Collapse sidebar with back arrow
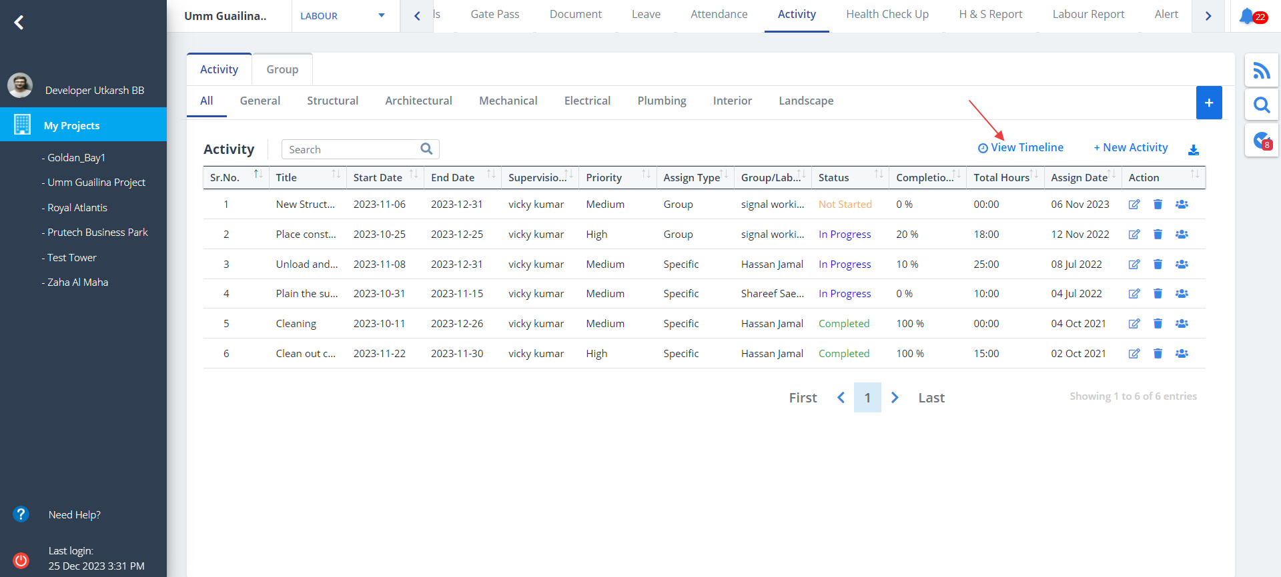This screenshot has width=1281, height=577. [19, 23]
